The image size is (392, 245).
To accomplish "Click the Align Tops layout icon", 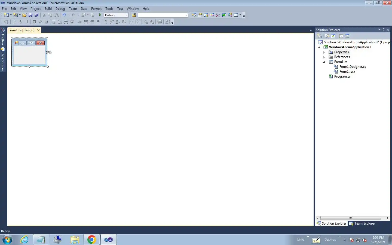I will pyautogui.click(x=34, y=22).
